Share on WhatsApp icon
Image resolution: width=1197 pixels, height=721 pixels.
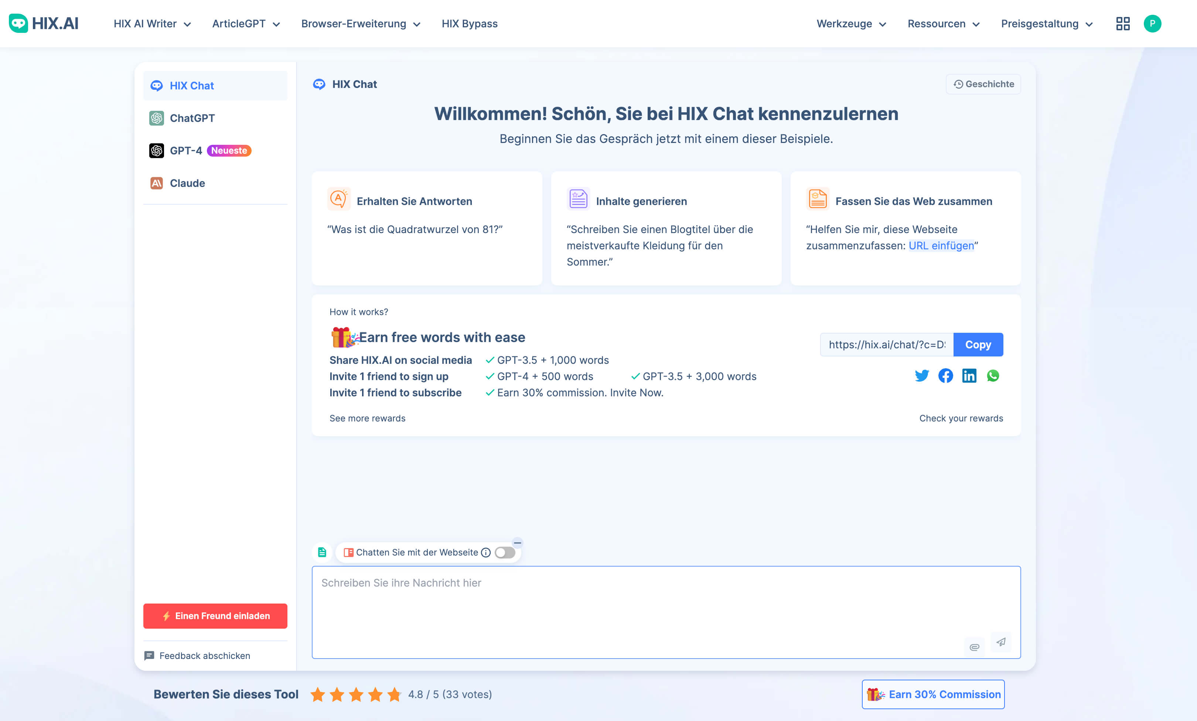[x=993, y=376]
